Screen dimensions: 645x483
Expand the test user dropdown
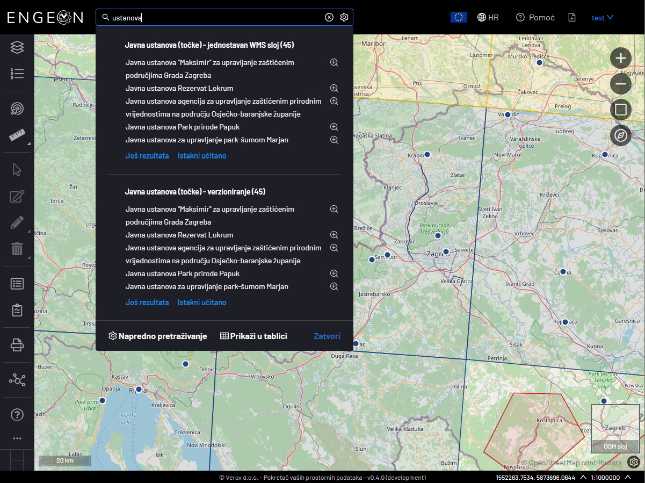[603, 17]
